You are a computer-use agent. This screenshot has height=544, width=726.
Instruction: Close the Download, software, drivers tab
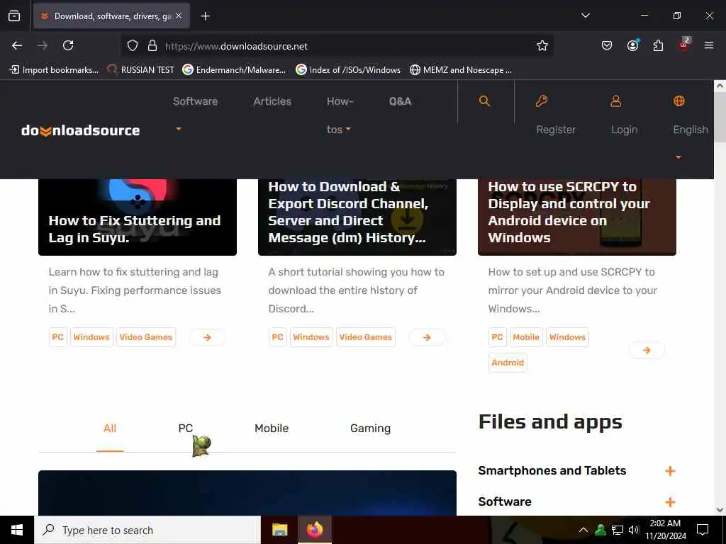pos(179,16)
